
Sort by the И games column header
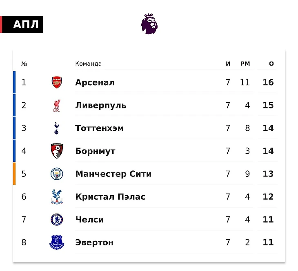228,64
